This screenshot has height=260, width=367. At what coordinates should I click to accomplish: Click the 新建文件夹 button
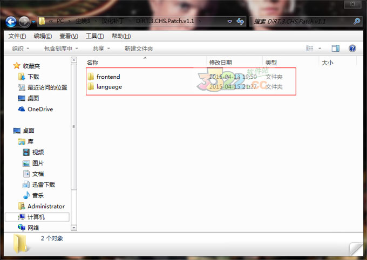(x=139, y=49)
